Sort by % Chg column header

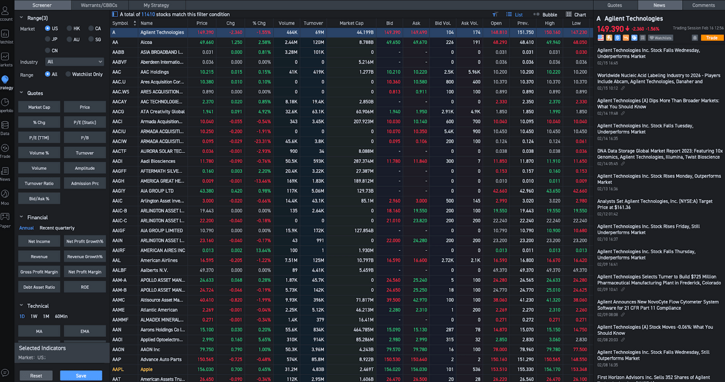(x=259, y=23)
